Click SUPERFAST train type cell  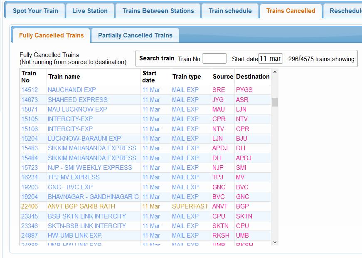(190, 206)
